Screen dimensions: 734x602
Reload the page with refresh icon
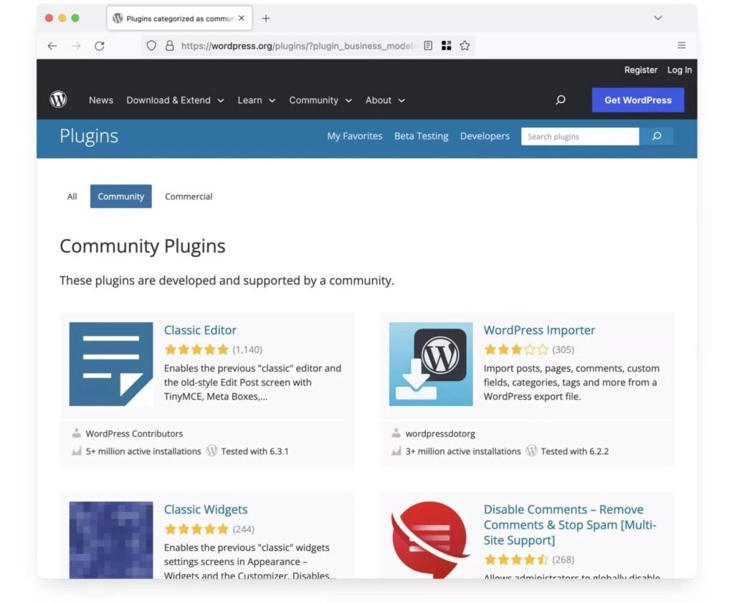(x=100, y=46)
